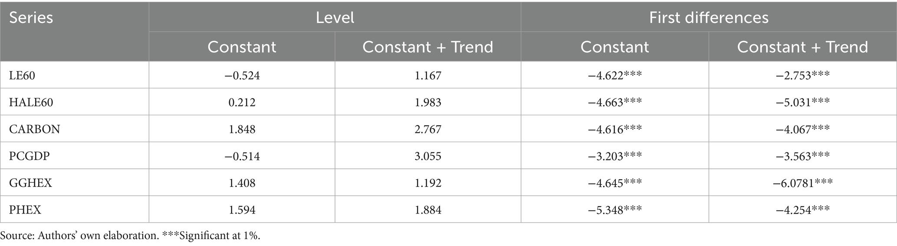Click the 3.055 value for PCGDP
The height and width of the screenshot is (246, 897).
427,156
